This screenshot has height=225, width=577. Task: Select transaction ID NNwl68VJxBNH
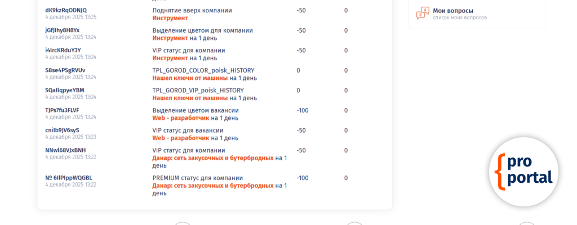[x=65, y=150]
